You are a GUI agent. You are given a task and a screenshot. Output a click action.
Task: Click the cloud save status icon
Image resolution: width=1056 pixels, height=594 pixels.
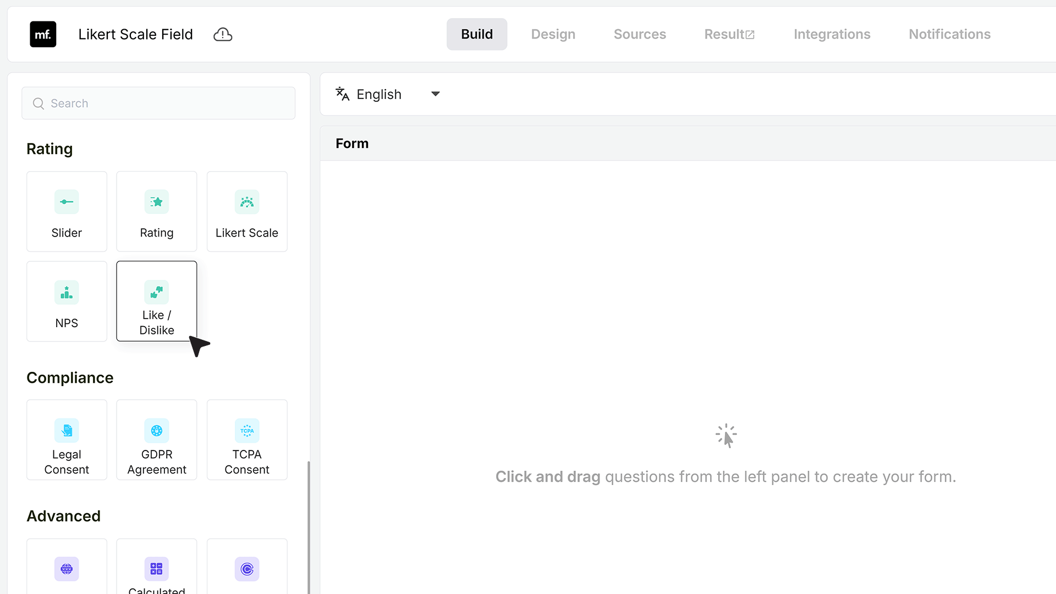point(223,34)
